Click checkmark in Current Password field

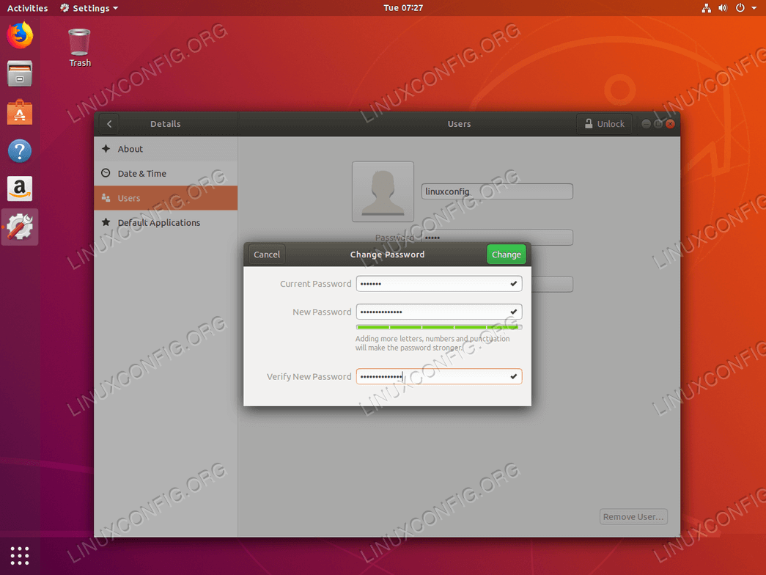pyautogui.click(x=513, y=284)
